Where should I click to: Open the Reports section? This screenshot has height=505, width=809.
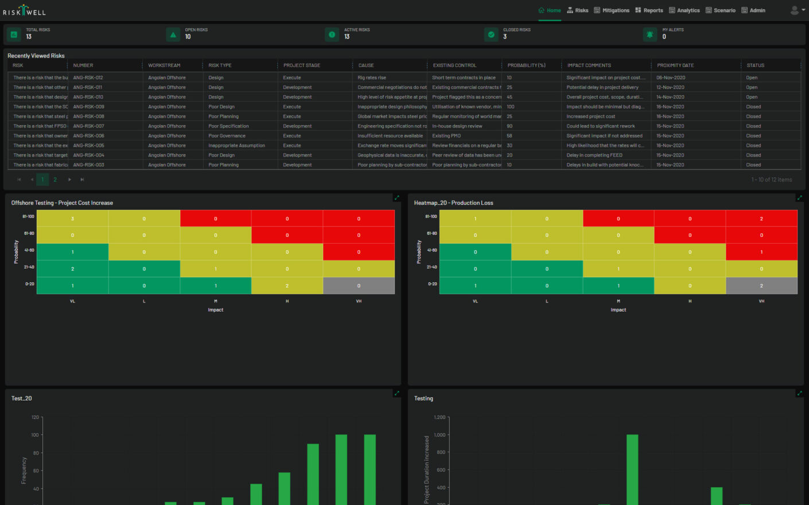649,10
